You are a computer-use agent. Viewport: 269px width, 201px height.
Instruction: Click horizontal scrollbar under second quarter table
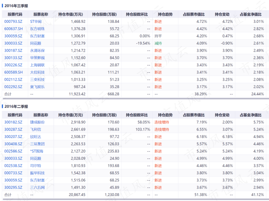[x=136, y=199]
